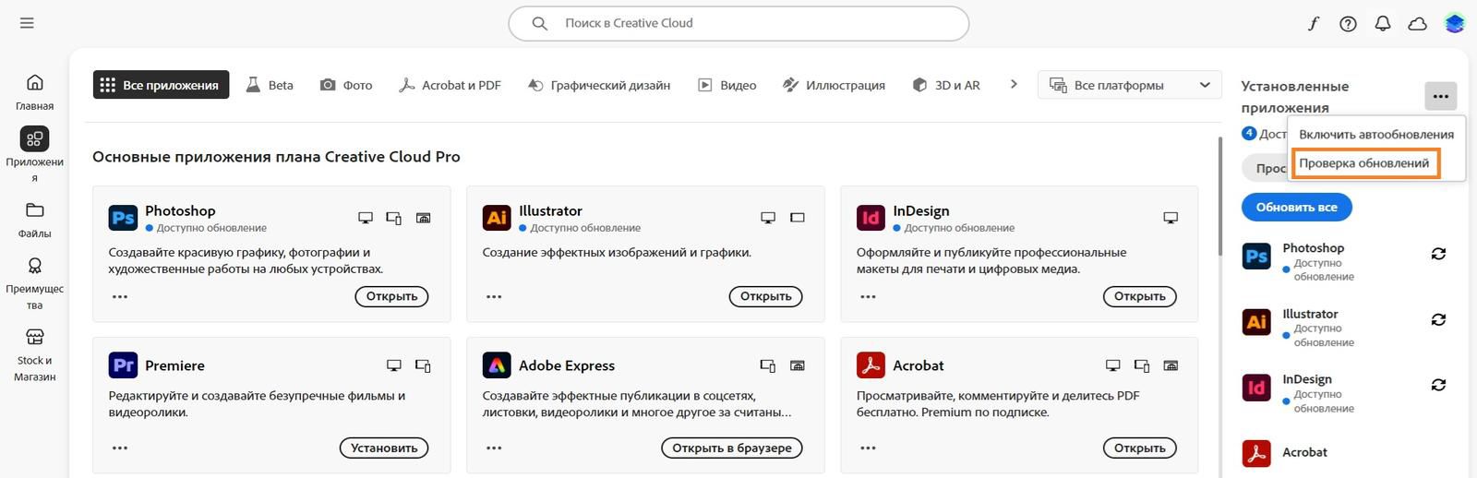Click the web platform icon on Adobe Express card
Image resolution: width=1477 pixels, height=478 pixels.
(798, 365)
